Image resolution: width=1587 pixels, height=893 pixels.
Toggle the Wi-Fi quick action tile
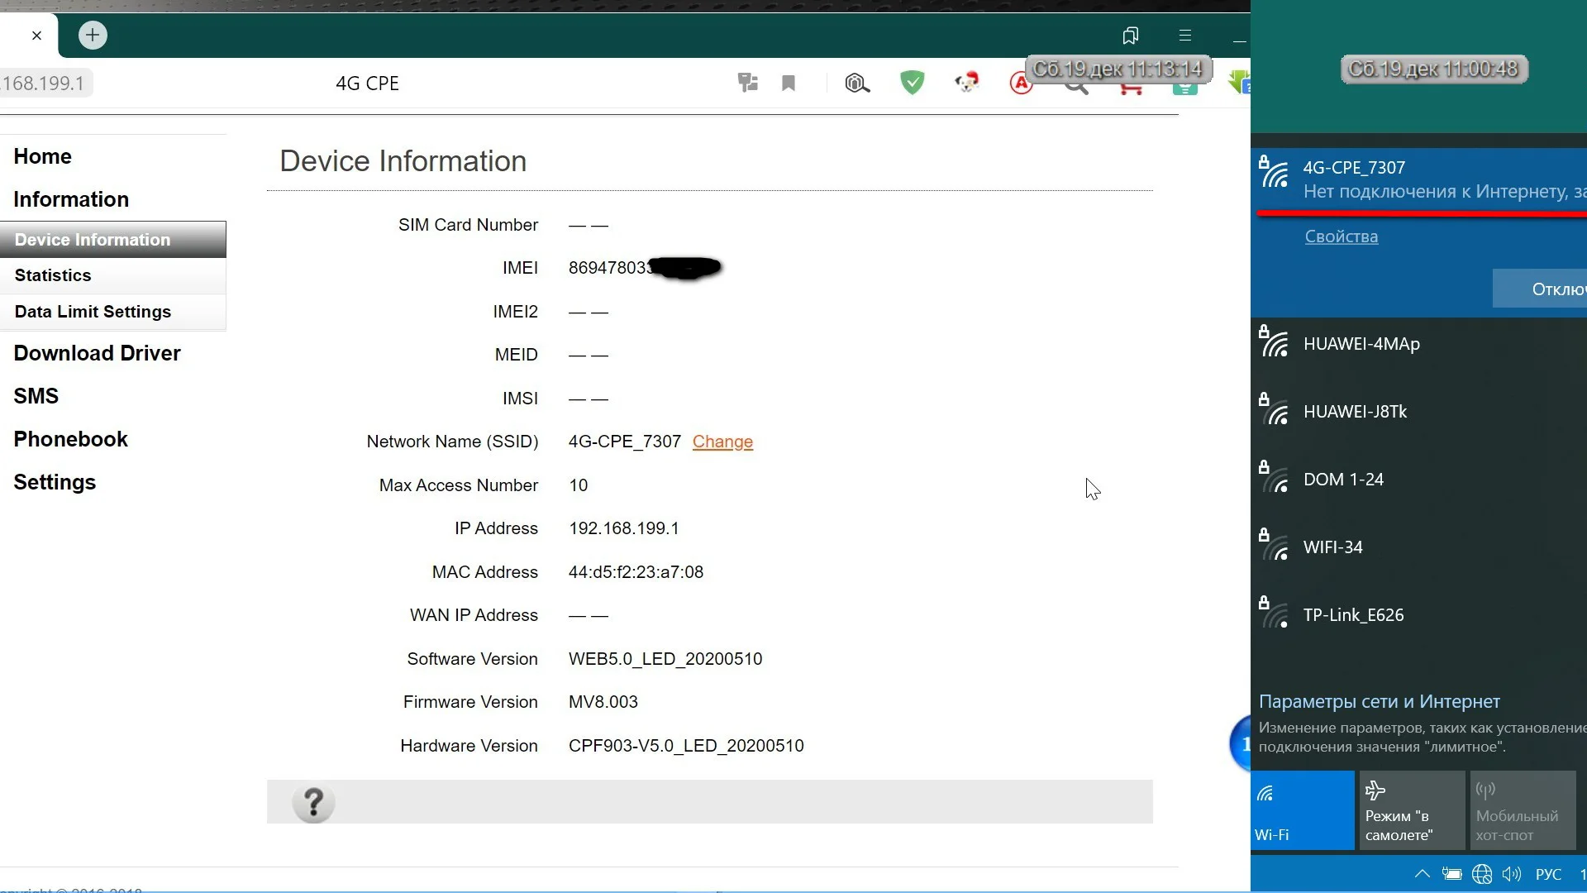click(x=1302, y=809)
